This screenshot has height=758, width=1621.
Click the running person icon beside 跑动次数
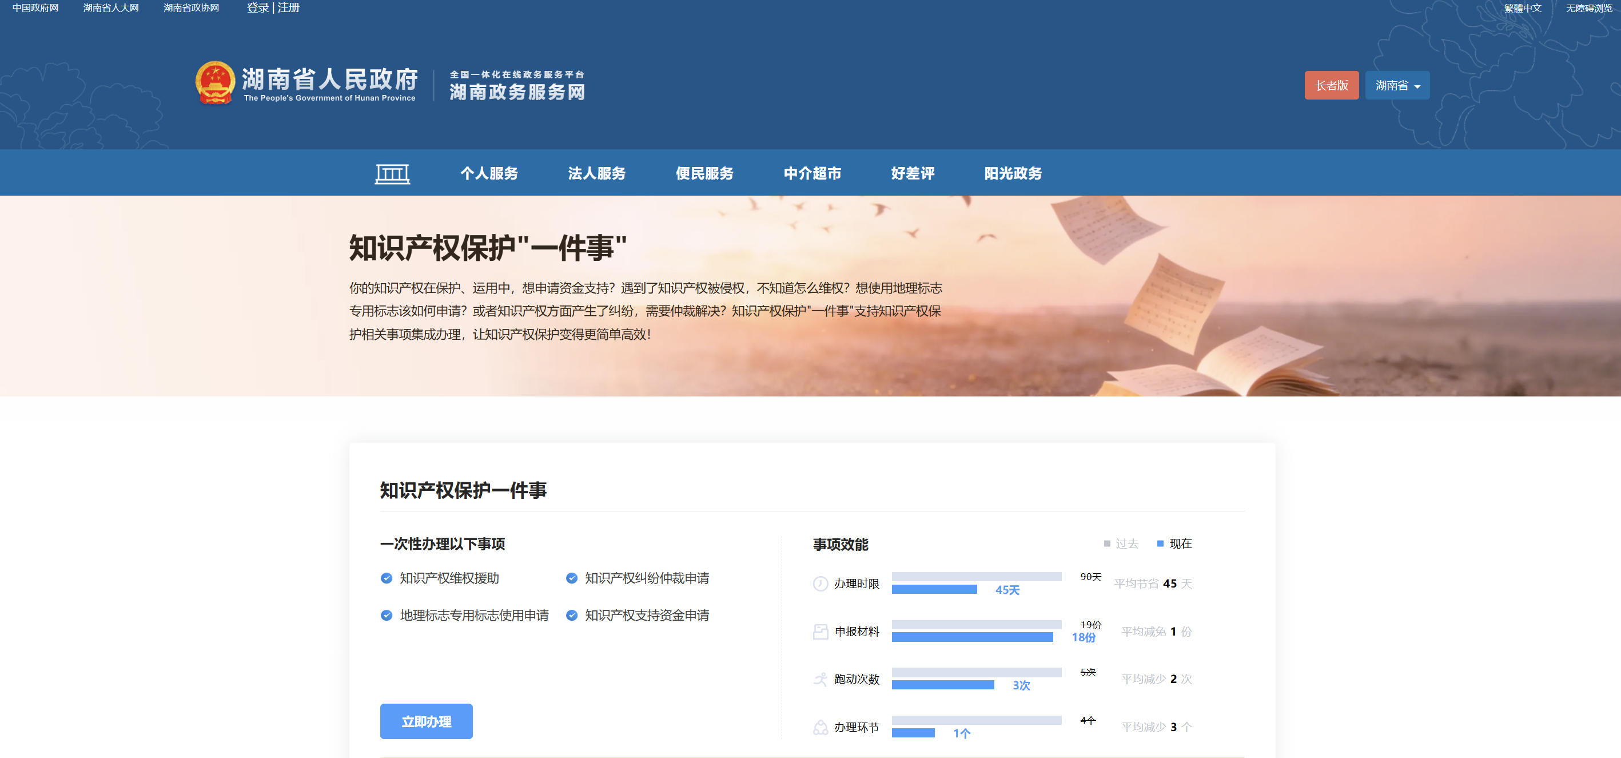coord(821,678)
